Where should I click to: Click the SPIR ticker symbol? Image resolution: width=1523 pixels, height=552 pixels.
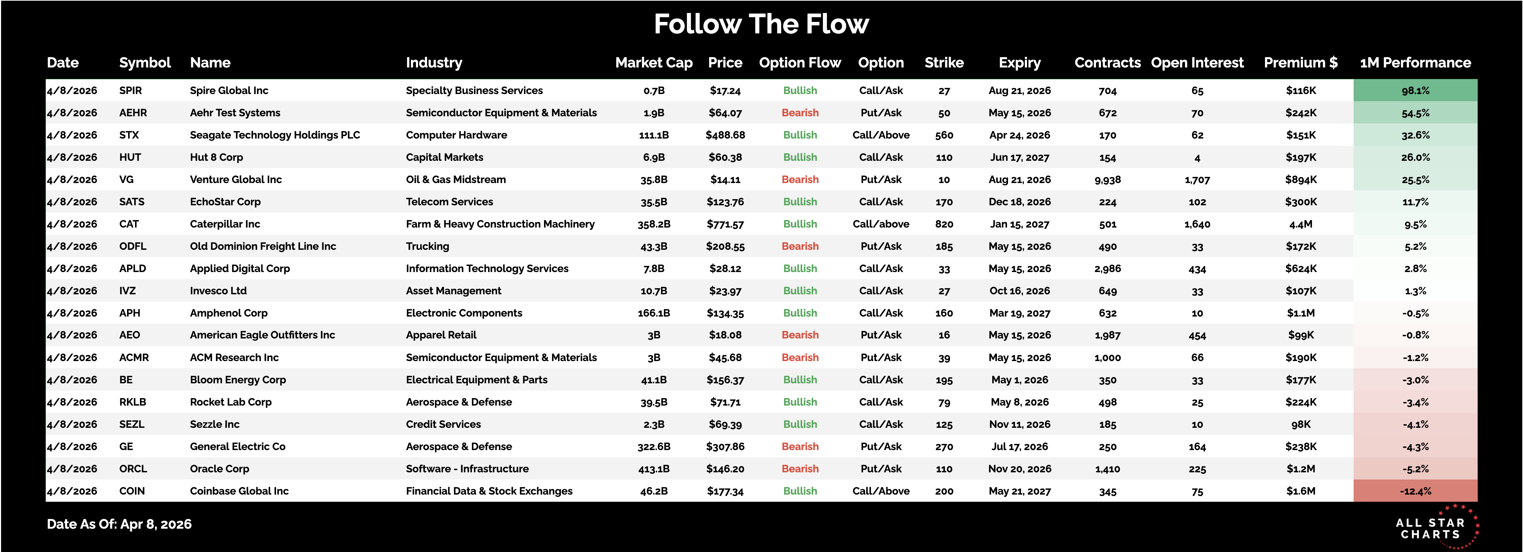coord(131,90)
